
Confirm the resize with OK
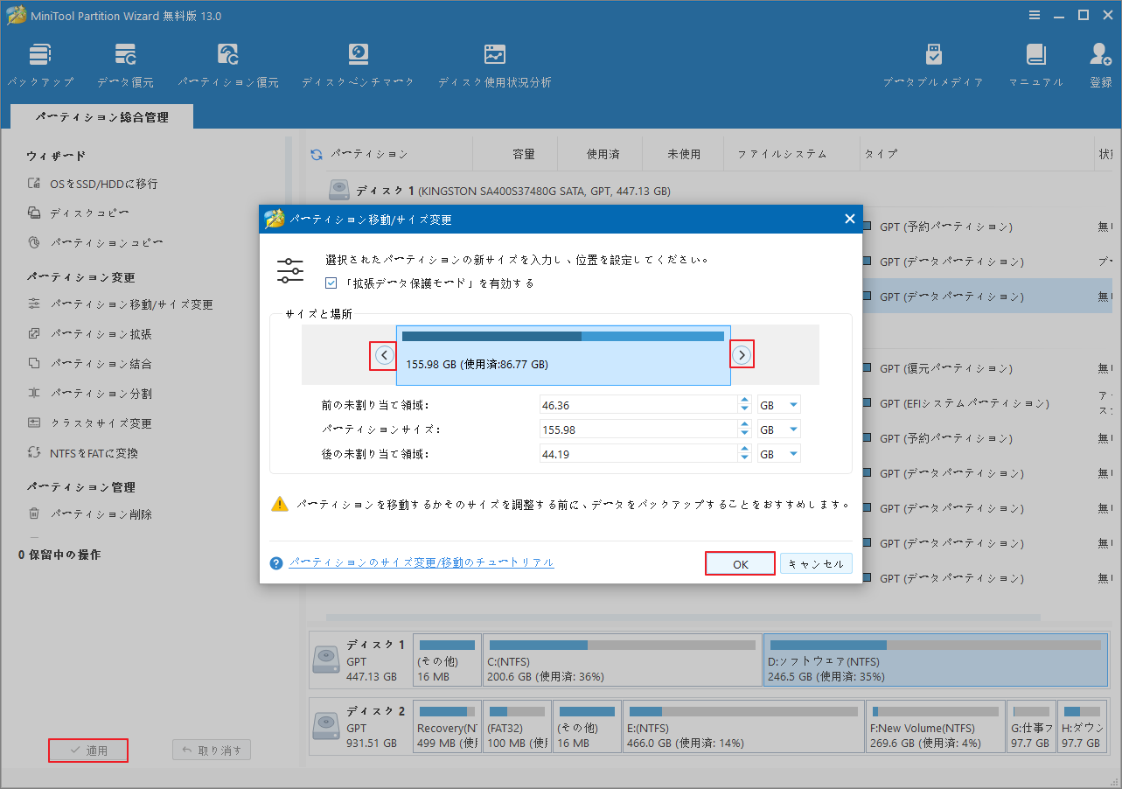(x=740, y=562)
